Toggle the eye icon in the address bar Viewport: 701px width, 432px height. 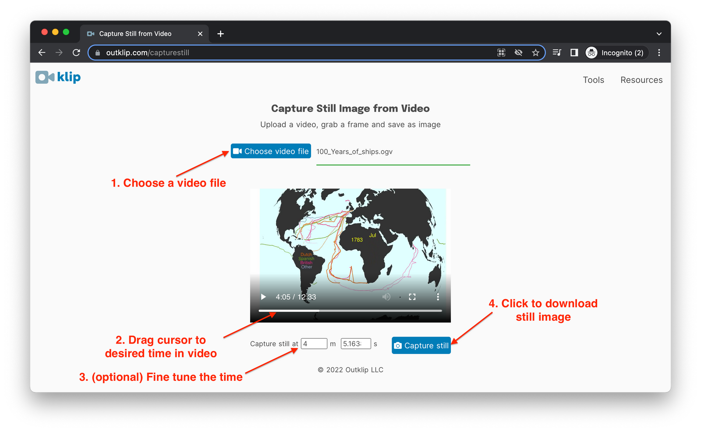(518, 52)
